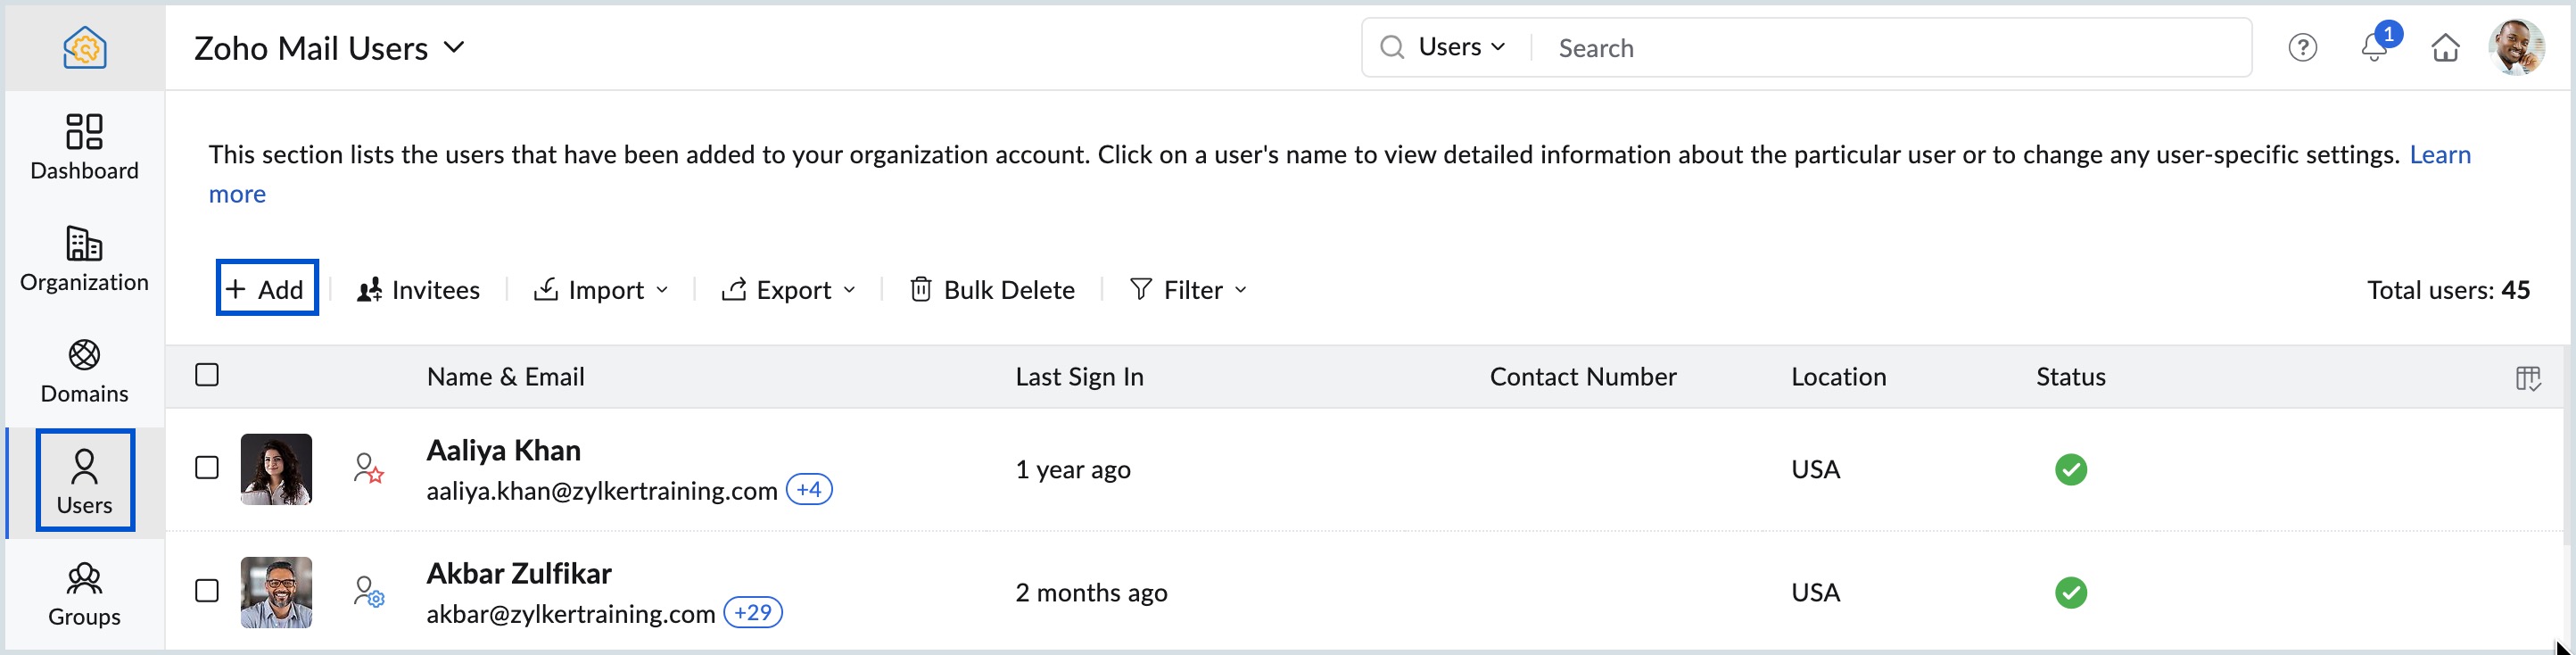Click the Location column header
2576x655 pixels.
tap(1838, 377)
